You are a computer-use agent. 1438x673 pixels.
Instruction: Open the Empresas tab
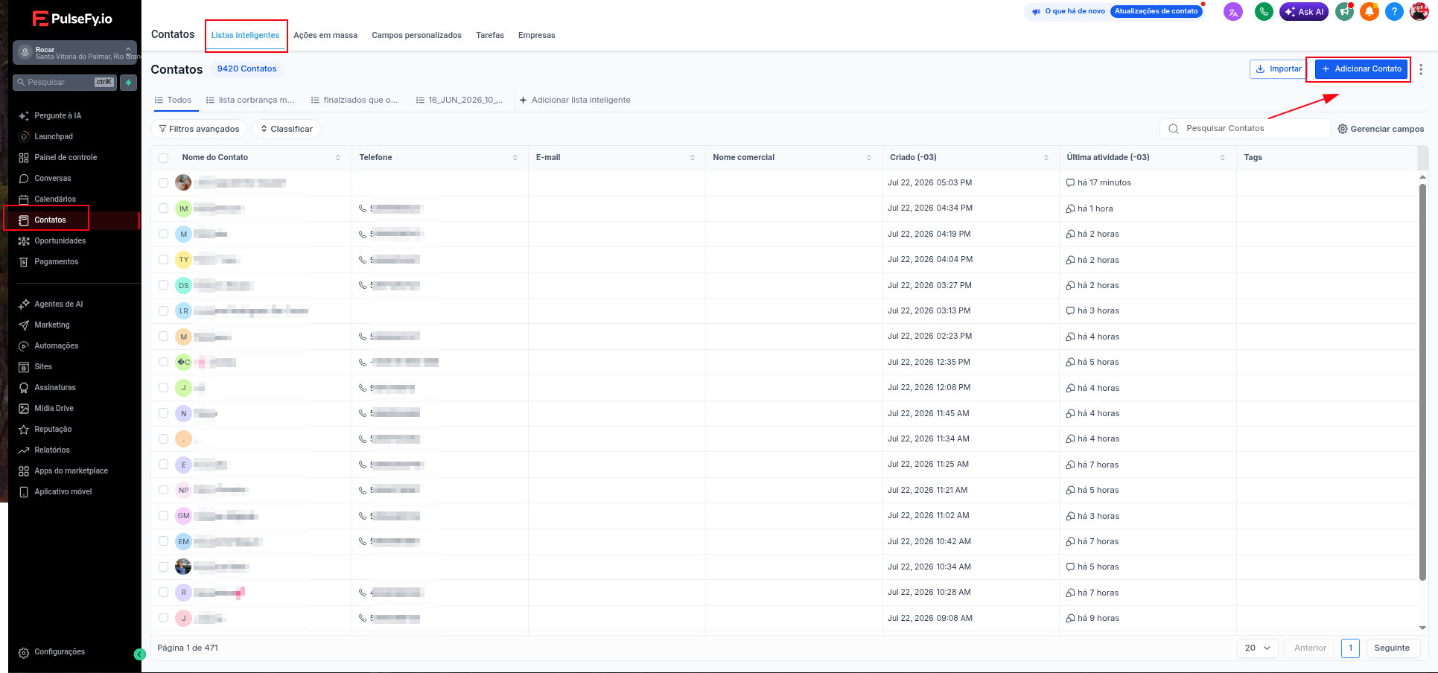[536, 35]
